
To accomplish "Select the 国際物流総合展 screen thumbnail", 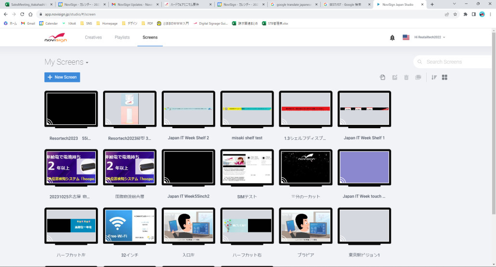I will (x=130, y=168).
